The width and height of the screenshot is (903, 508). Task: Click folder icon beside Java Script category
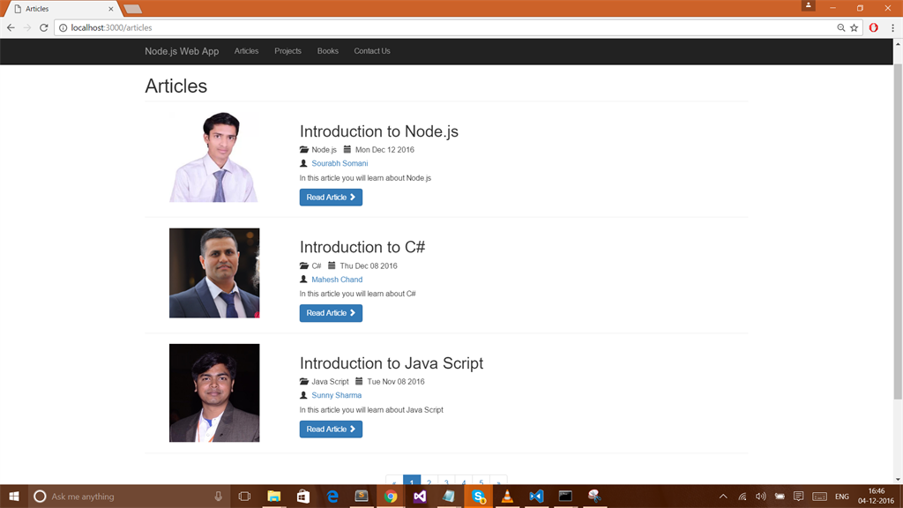pyautogui.click(x=304, y=382)
